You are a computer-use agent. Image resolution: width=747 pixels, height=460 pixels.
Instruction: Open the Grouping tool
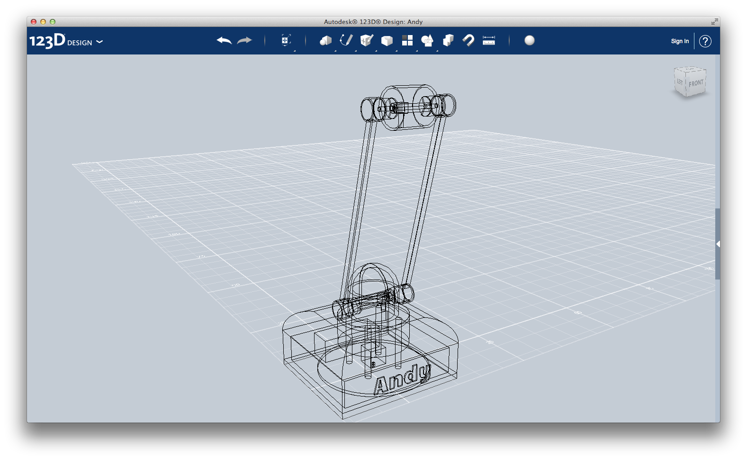[x=427, y=41]
